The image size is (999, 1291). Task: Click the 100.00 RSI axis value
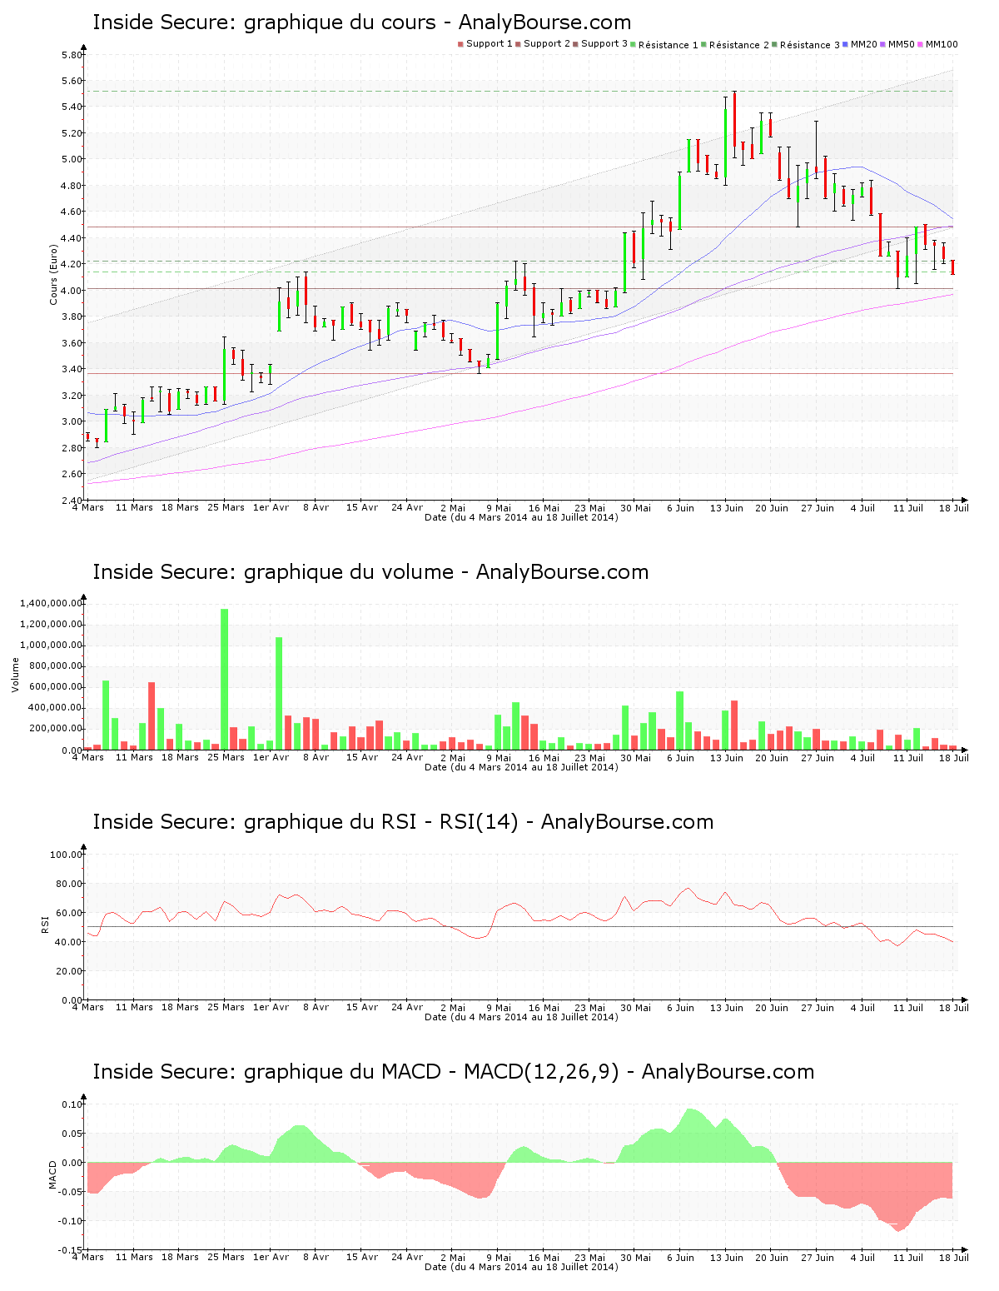click(67, 855)
